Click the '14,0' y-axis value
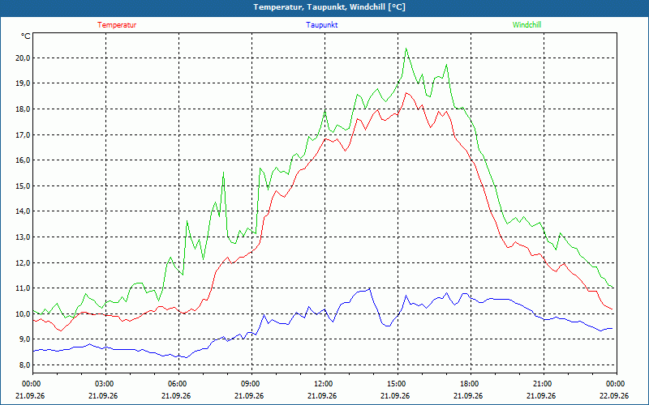Screen dimensions: 649x405 (24, 211)
